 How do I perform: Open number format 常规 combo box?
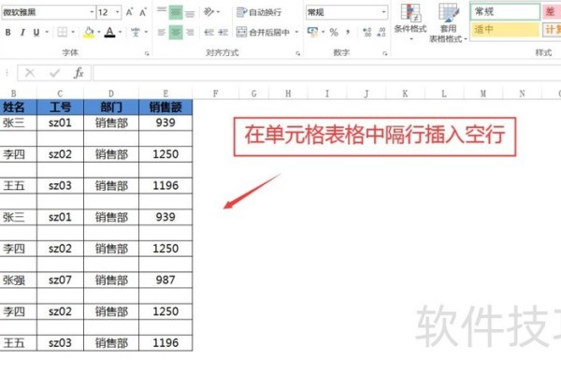point(347,12)
